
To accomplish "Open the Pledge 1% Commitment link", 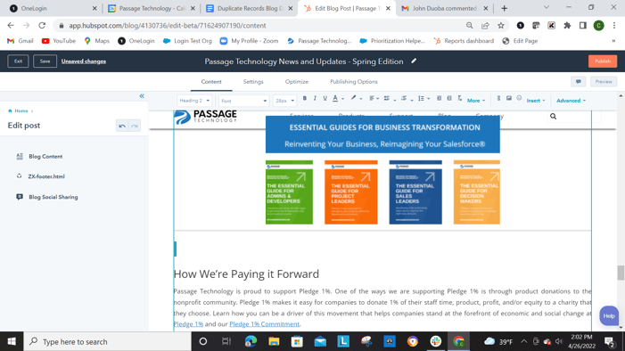I will 264,324.
